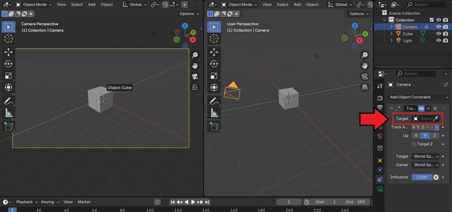The image size is (452, 212).
Task: Open Owner space World Space dropdown
Action: [425, 165]
